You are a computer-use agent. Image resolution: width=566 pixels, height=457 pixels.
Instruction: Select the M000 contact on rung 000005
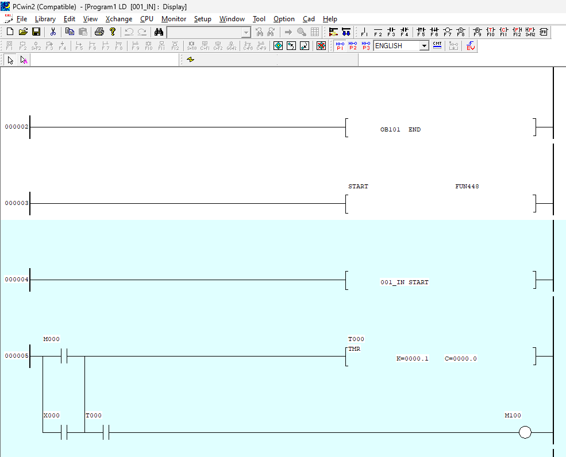[x=64, y=357]
